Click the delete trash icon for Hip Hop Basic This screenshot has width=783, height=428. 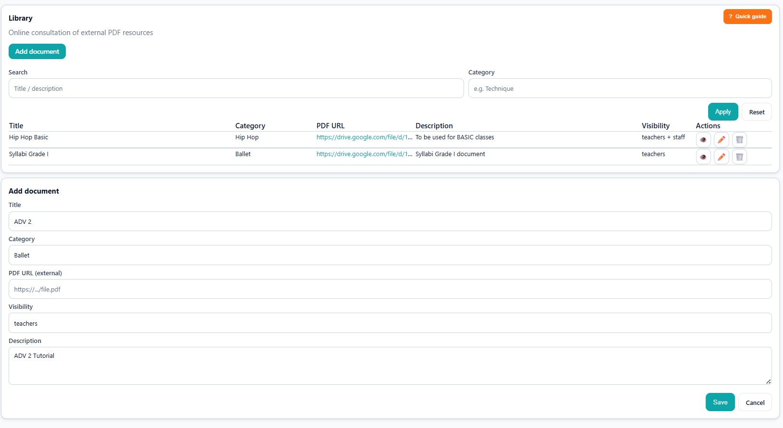[x=739, y=140]
